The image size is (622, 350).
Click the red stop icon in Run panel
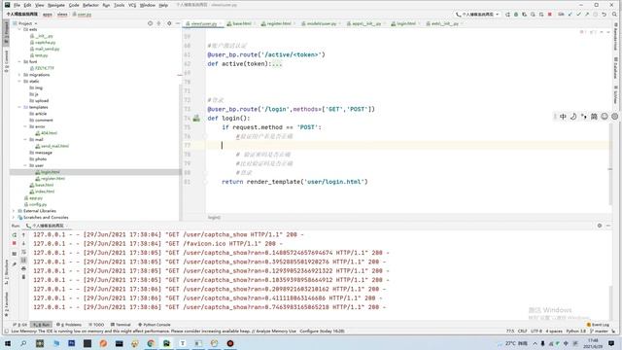coord(15,243)
